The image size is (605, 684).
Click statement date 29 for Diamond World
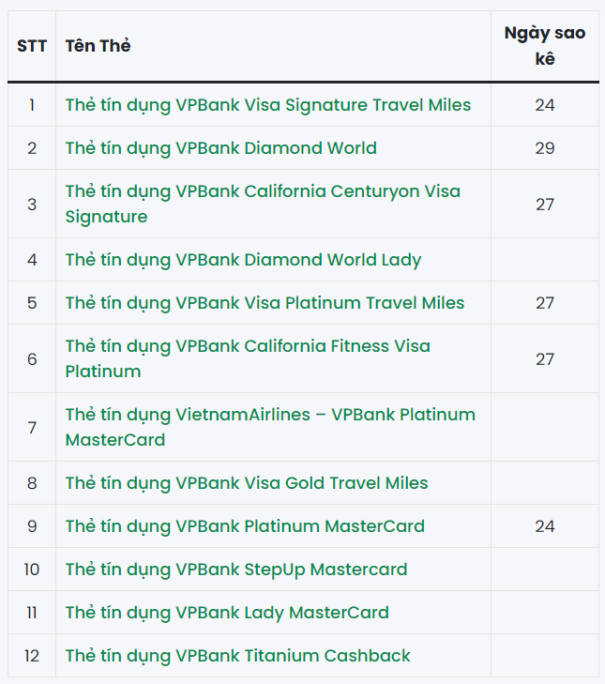pyautogui.click(x=545, y=148)
